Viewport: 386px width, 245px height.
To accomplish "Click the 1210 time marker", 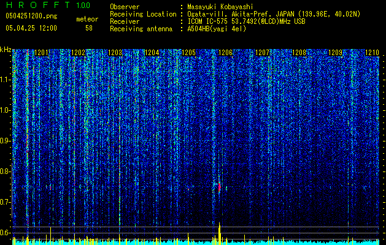I will pyautogui.click(x=372, y=53).
